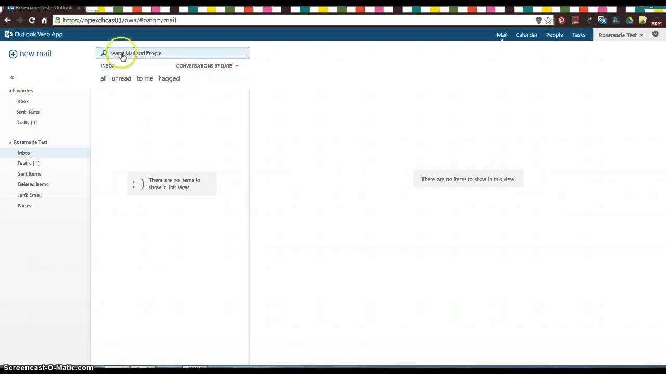
Task: Select the 'flagged' mail filter
Action: [169, 78]
